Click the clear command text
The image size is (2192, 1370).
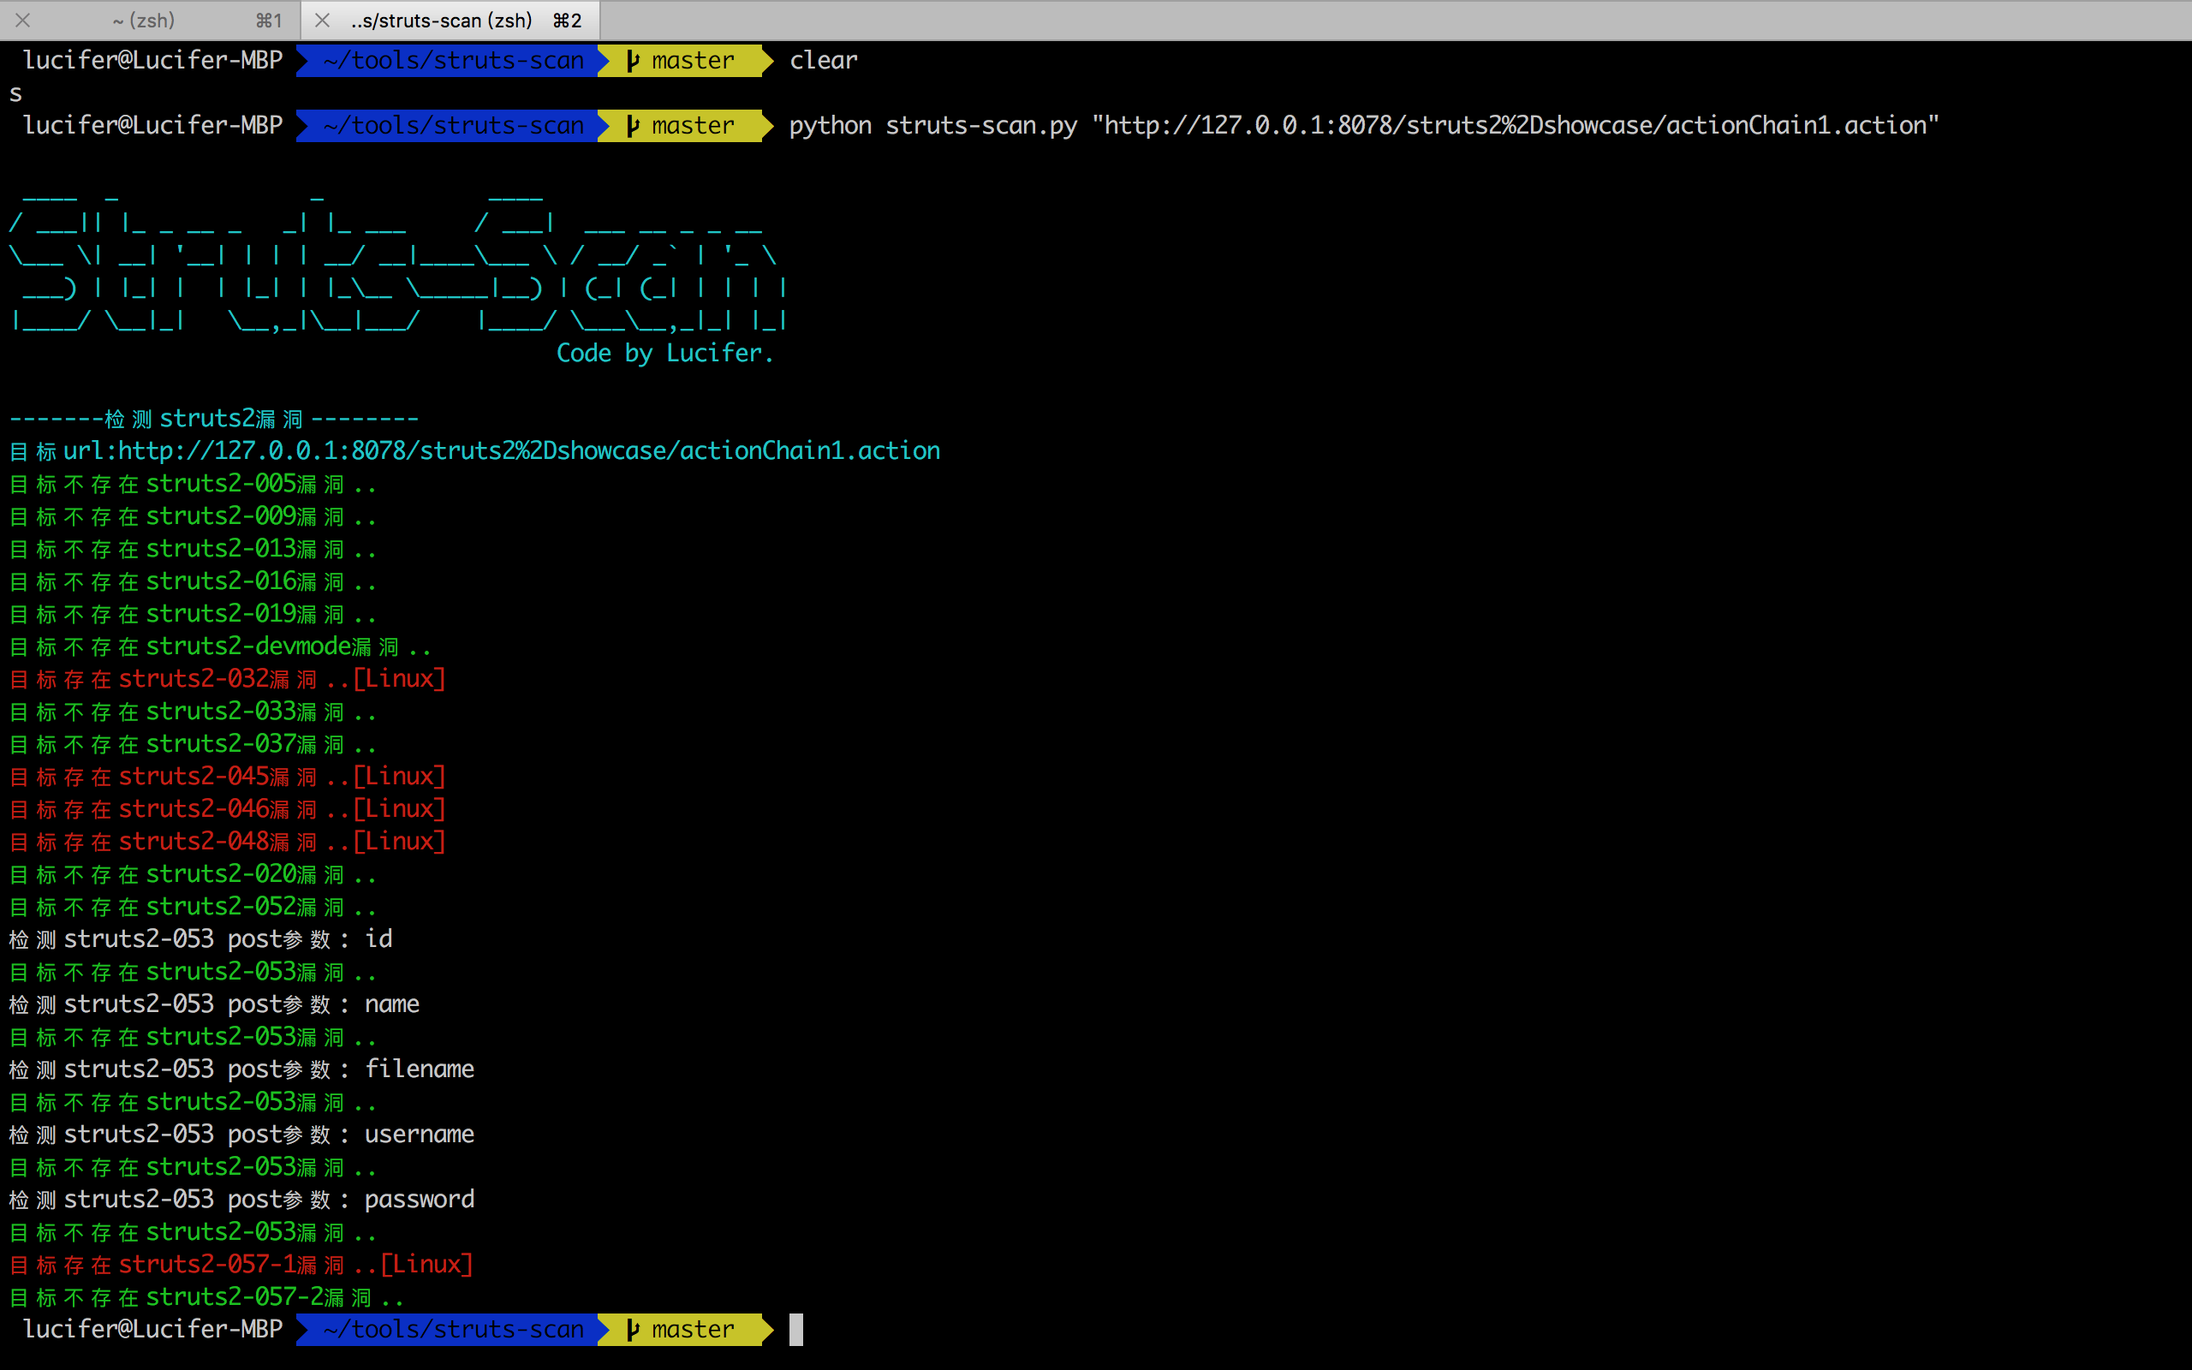click(x=823, y=61)
